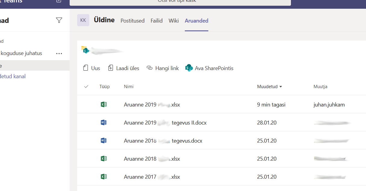Click the Hangi link button
The image size is (366, 191).
tap(163, 68)
